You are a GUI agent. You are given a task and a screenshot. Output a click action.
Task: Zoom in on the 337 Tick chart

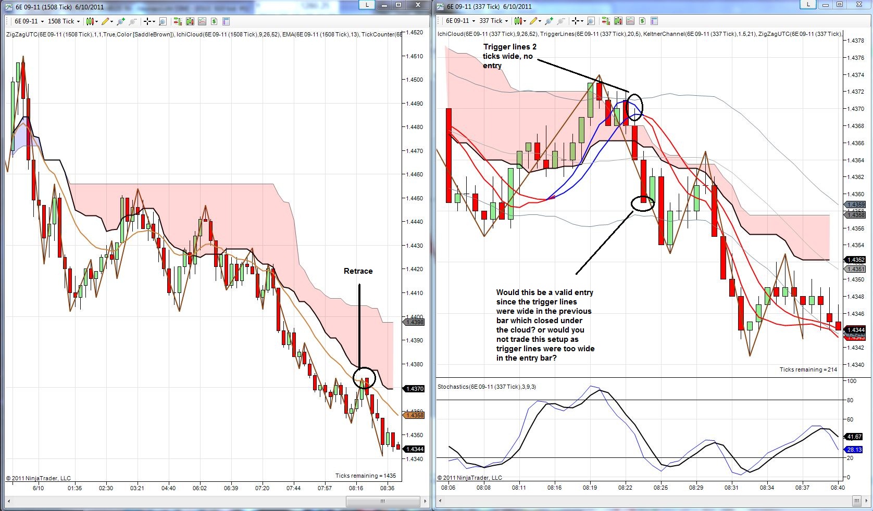(x=549, y=21)
